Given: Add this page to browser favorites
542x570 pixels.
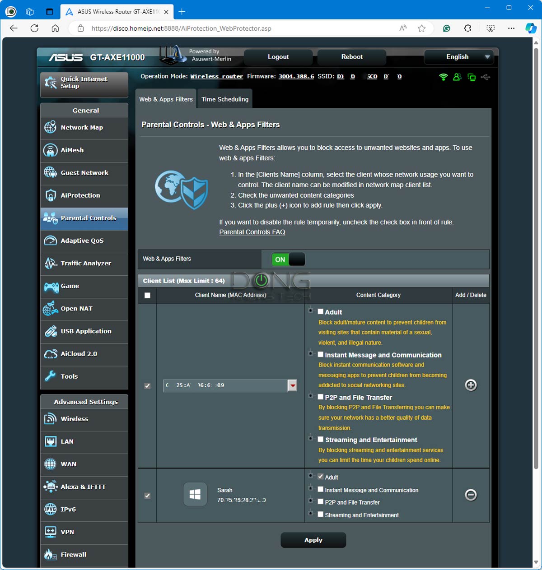Looking at the screenshot, I should (422, 28).
